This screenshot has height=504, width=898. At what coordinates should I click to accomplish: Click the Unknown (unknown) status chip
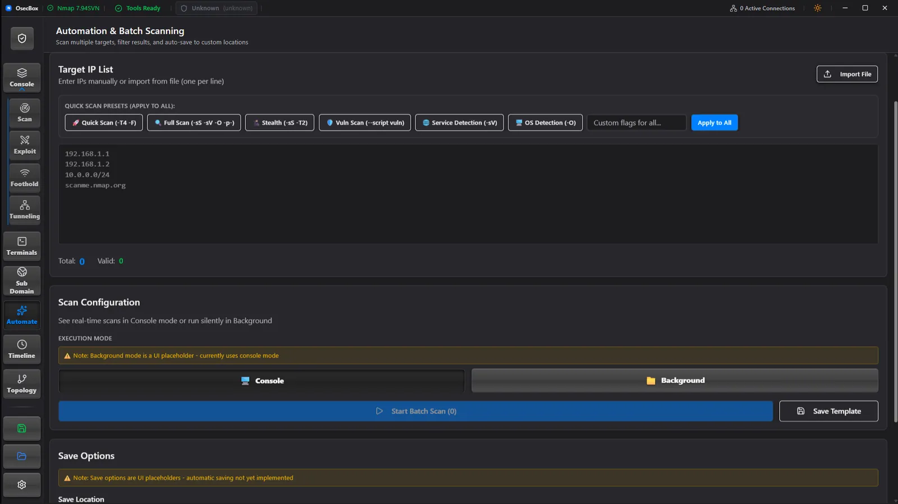coord(217,8)
